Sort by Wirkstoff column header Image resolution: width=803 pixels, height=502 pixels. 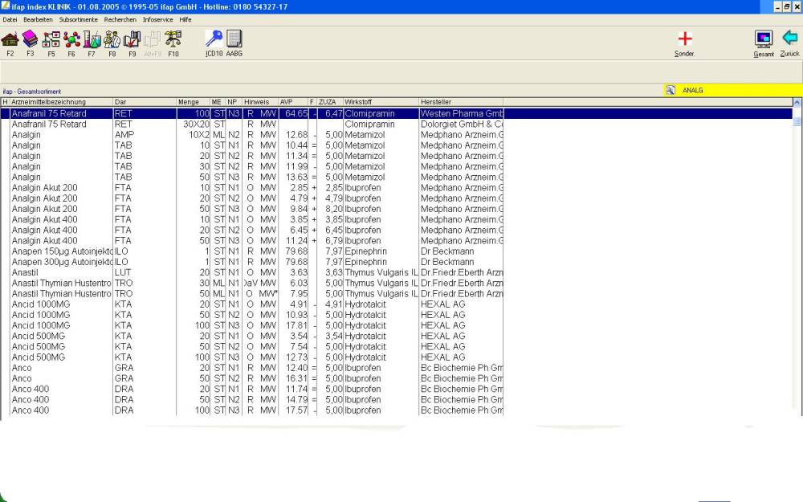[x=381, y=102]
